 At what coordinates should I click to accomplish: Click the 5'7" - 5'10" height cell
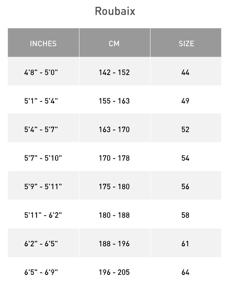pyautogui.click(x=43, y=158)
